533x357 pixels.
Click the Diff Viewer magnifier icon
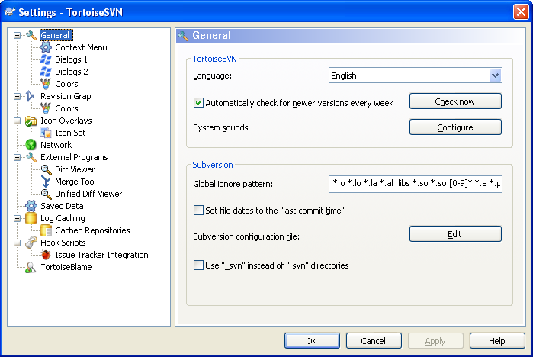point(46,169)
